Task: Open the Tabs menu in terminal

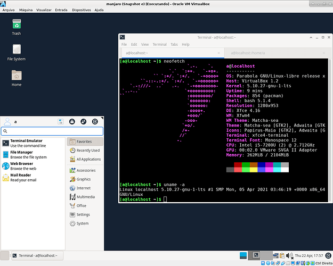Action: (174, 44)
